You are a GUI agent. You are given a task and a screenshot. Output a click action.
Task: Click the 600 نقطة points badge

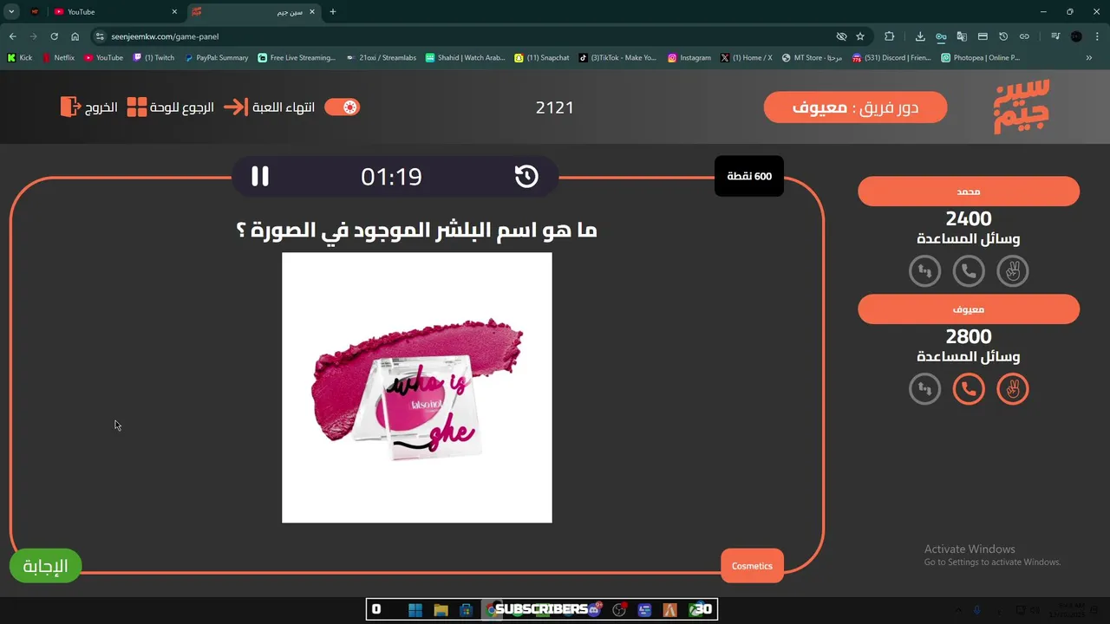(749, 176)
